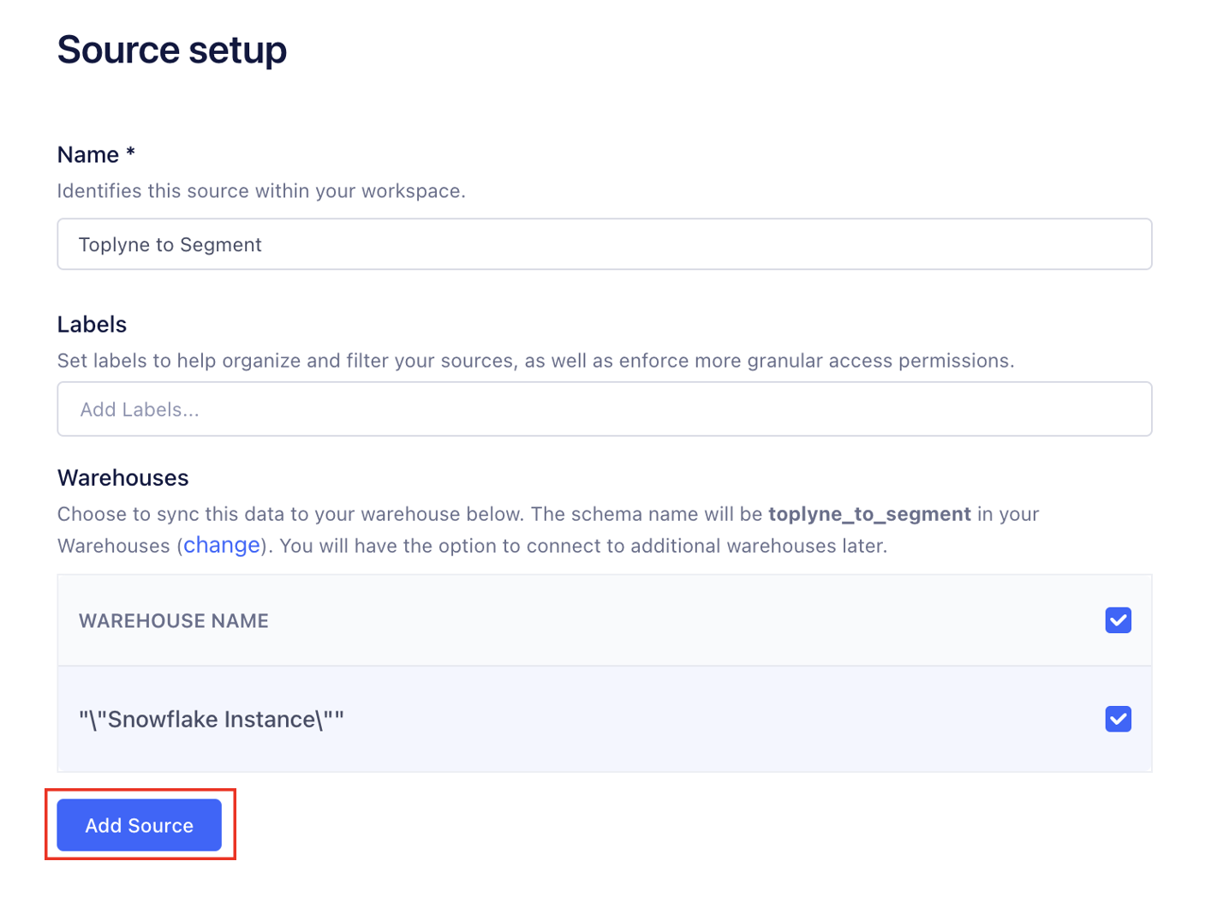
Task: Select the Snowflake Instance row text
Action: (212, 719)
